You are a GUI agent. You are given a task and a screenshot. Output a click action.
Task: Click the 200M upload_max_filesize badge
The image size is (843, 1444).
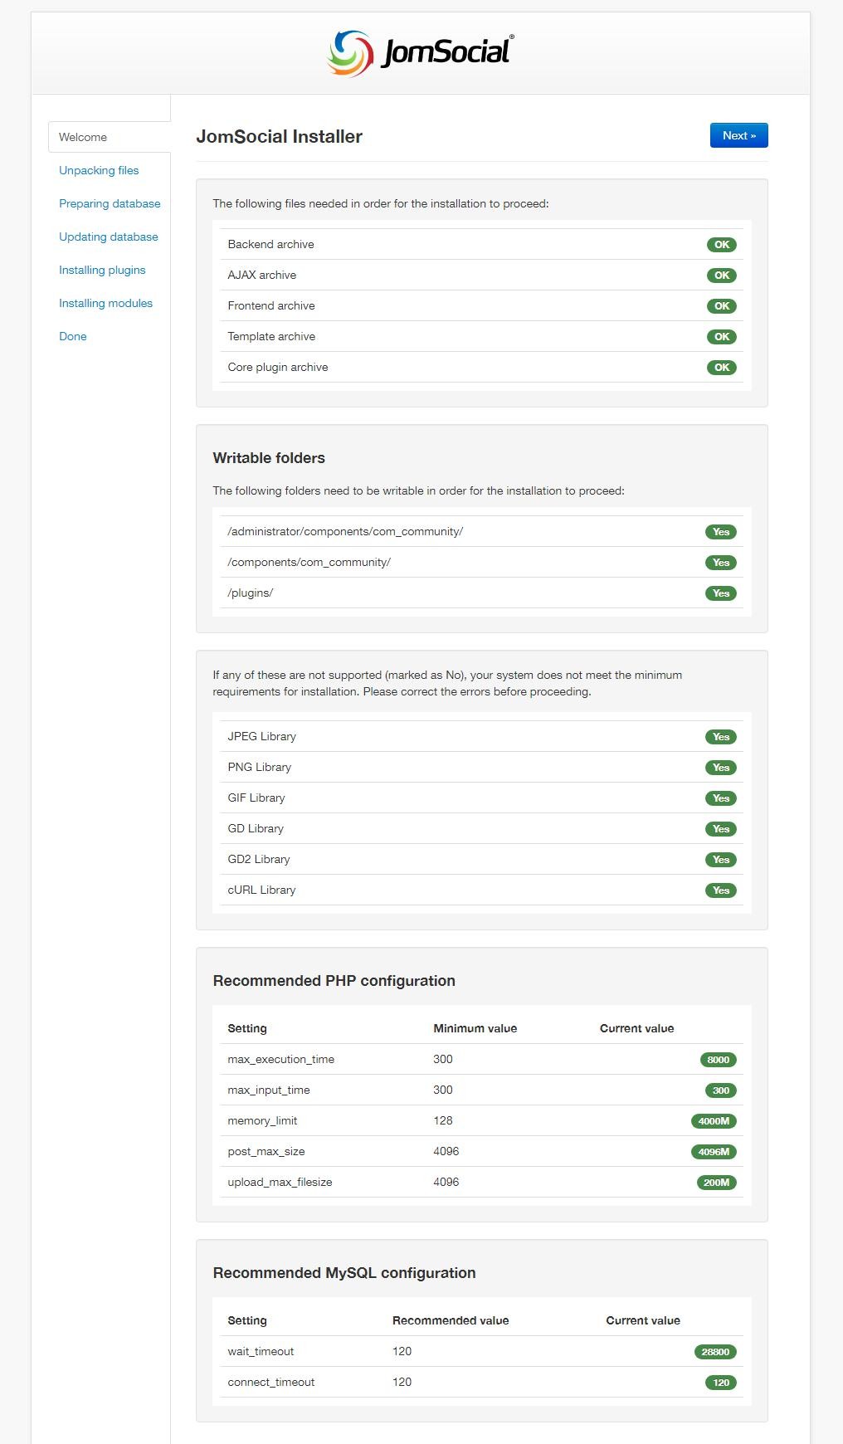716,1183
